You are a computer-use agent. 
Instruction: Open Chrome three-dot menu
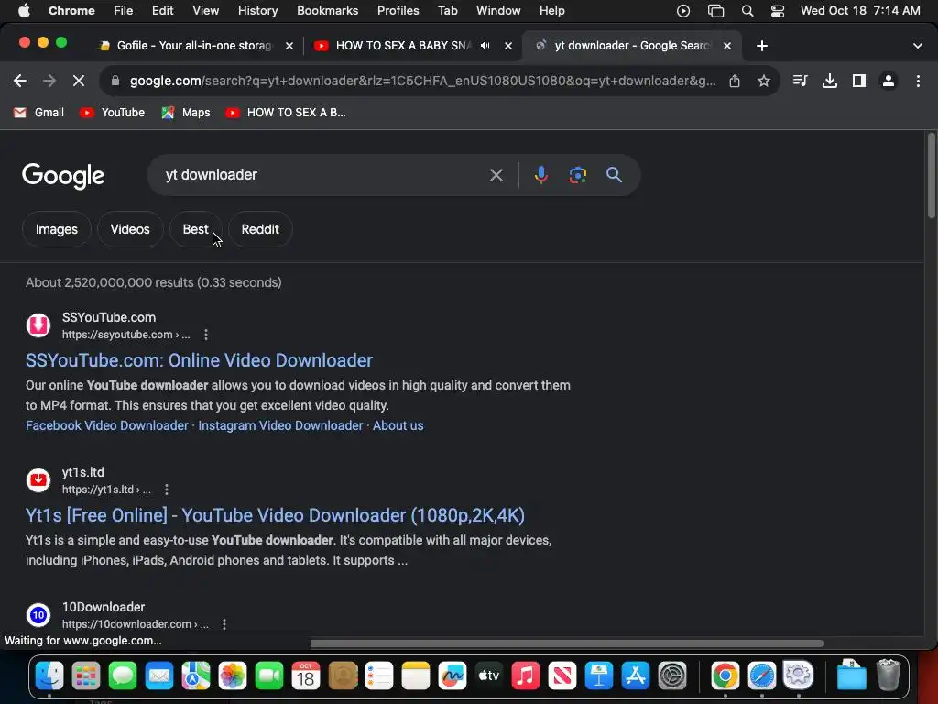pos(918,81)
